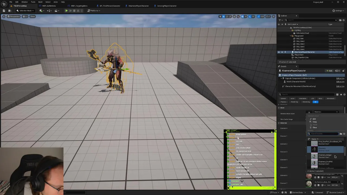Select Mesh (CharacterMesh0) component
Screen dimensions: 347x195
click(296, 82)
